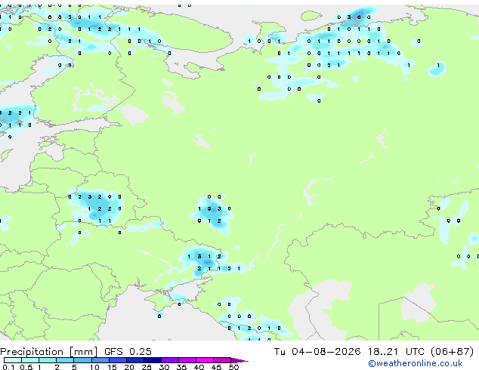Pick the dark blue swatch between 25 and 30
Screen dimensions: 479x370
[152, 360]
